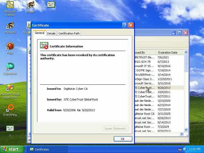Click the valid-from date 9/20/2006
The width and height of the screenshot is (204, 153).
point(69,110)
